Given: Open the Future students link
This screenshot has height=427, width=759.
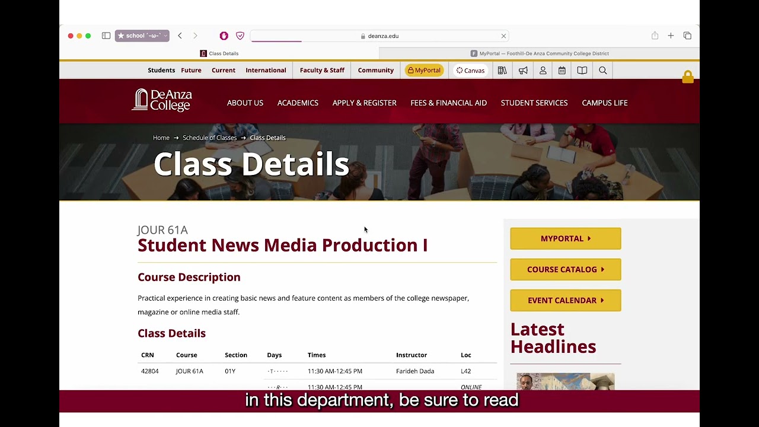Looking at the screenshot, I should pos(191,70).
